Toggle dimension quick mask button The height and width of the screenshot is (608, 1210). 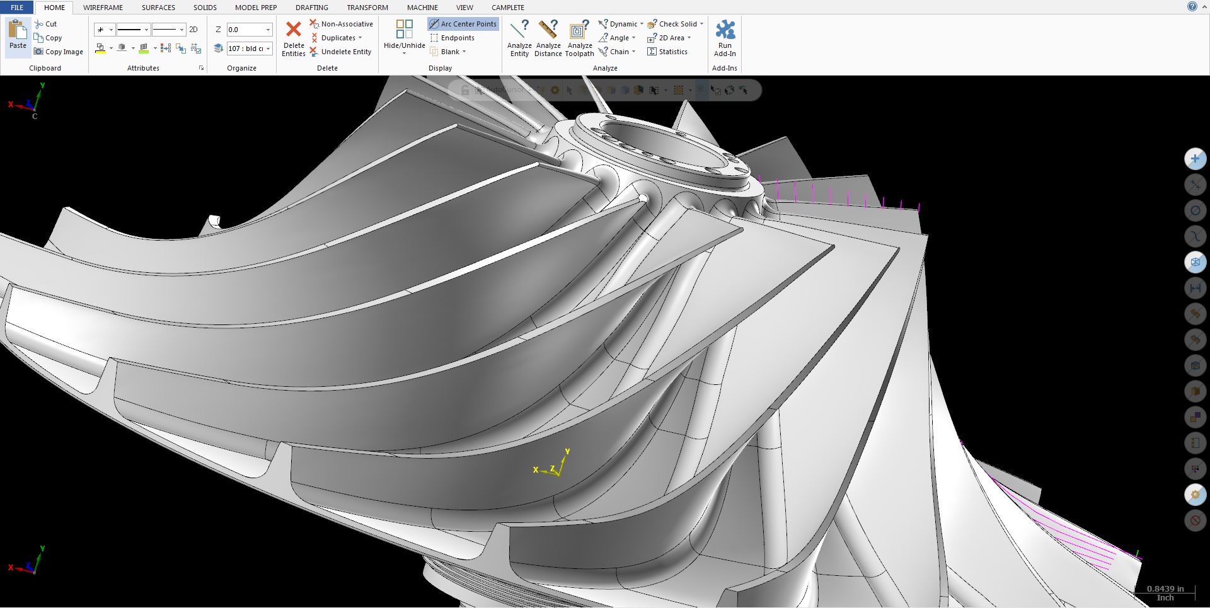(x=1195, y=288)
